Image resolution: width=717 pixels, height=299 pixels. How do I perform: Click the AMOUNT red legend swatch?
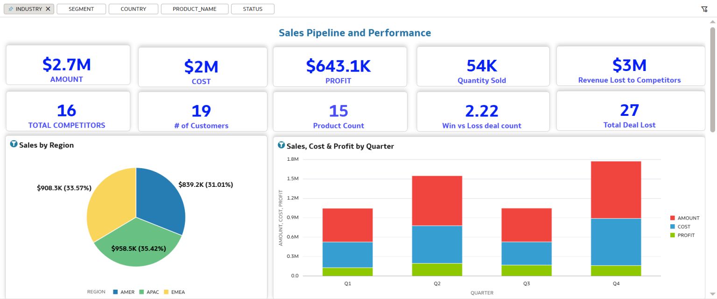tap(673, 218)
